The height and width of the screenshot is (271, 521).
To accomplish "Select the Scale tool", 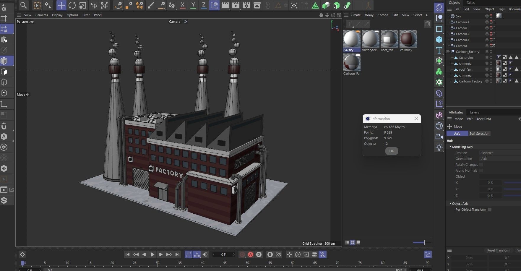I will tap(83, 5).
